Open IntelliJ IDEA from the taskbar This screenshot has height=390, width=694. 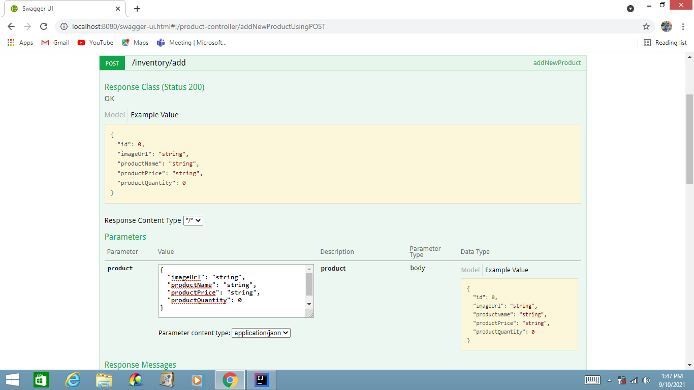pos(262,379)
